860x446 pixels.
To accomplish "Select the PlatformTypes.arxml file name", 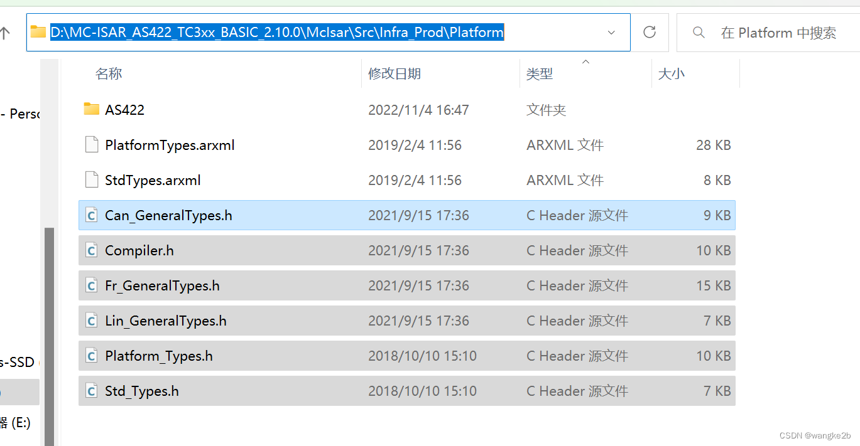I will (170, 145).
